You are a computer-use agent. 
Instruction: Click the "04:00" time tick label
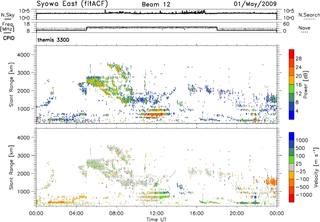[76, 214]
